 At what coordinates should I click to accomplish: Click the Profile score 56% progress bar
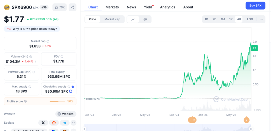pos(57,101)
